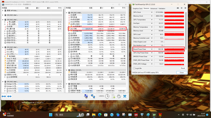Click the taskbar search box
Viewport: 211px width, 118px height.
[69, 115]
